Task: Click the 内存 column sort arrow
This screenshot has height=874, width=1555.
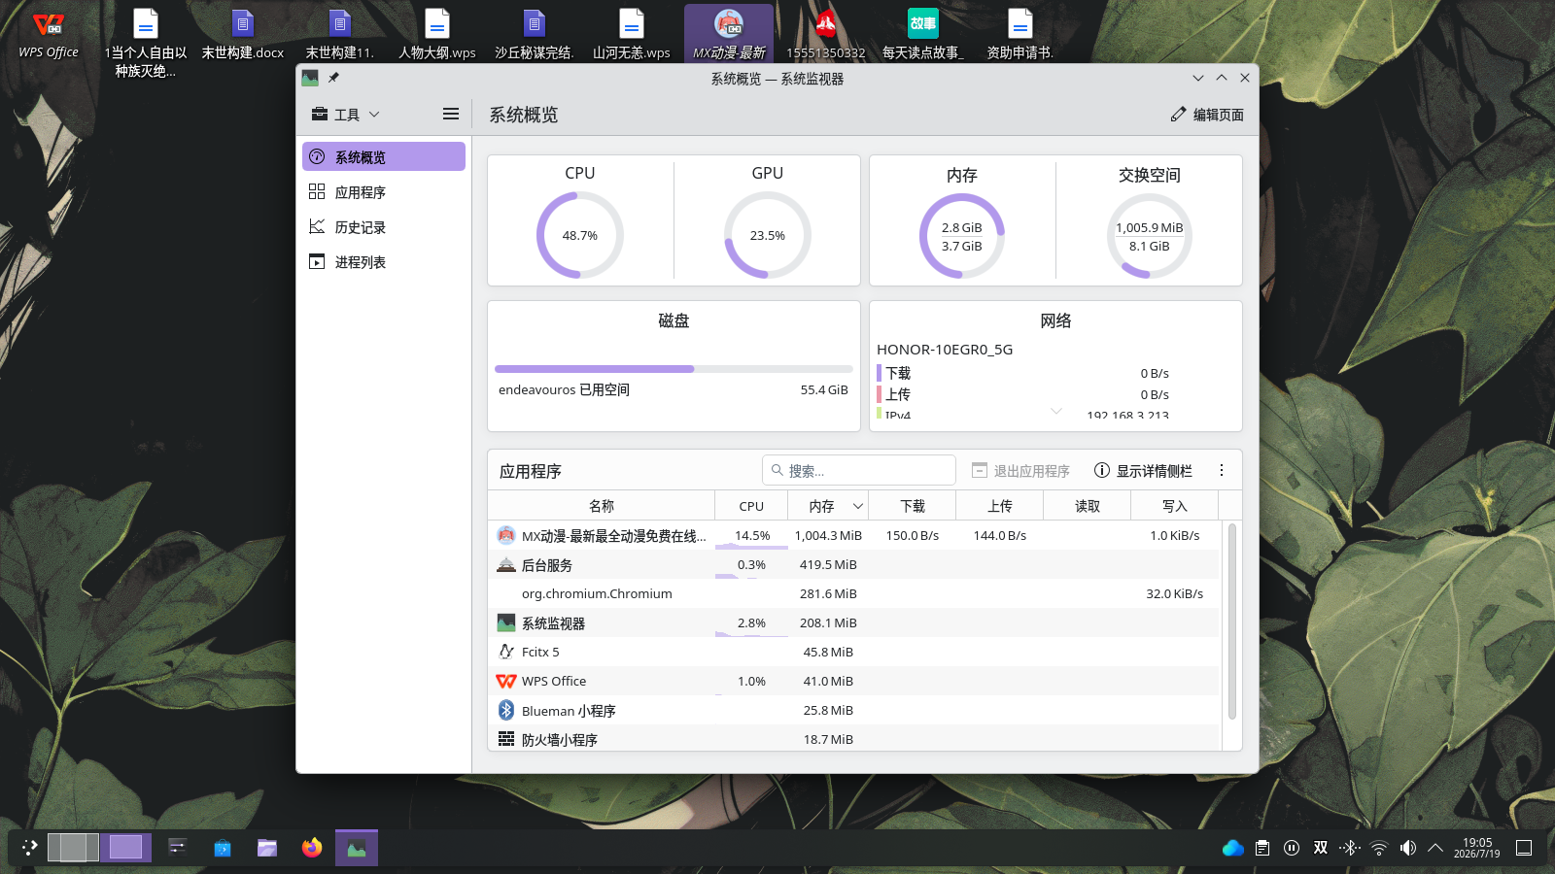Action: [858, 506]
